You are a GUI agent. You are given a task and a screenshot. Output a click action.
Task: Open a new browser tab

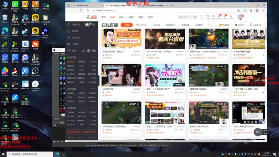(172, 6)
